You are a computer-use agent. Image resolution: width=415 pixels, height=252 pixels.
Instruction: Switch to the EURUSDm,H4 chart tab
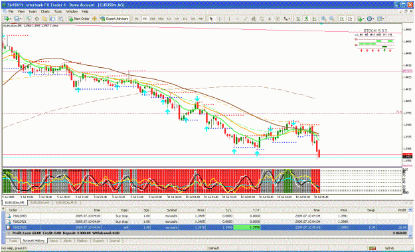coord(40,203)
